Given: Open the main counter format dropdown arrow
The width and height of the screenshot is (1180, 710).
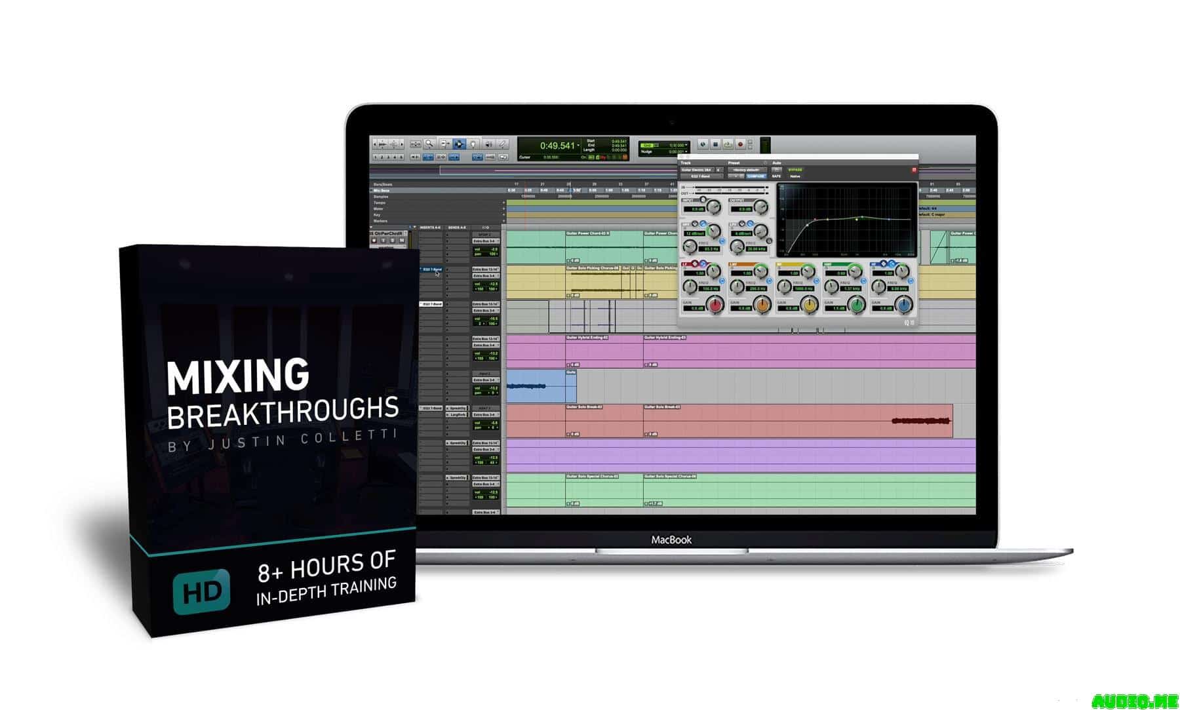Looking at the screenshot, I should tap(578, 145).
